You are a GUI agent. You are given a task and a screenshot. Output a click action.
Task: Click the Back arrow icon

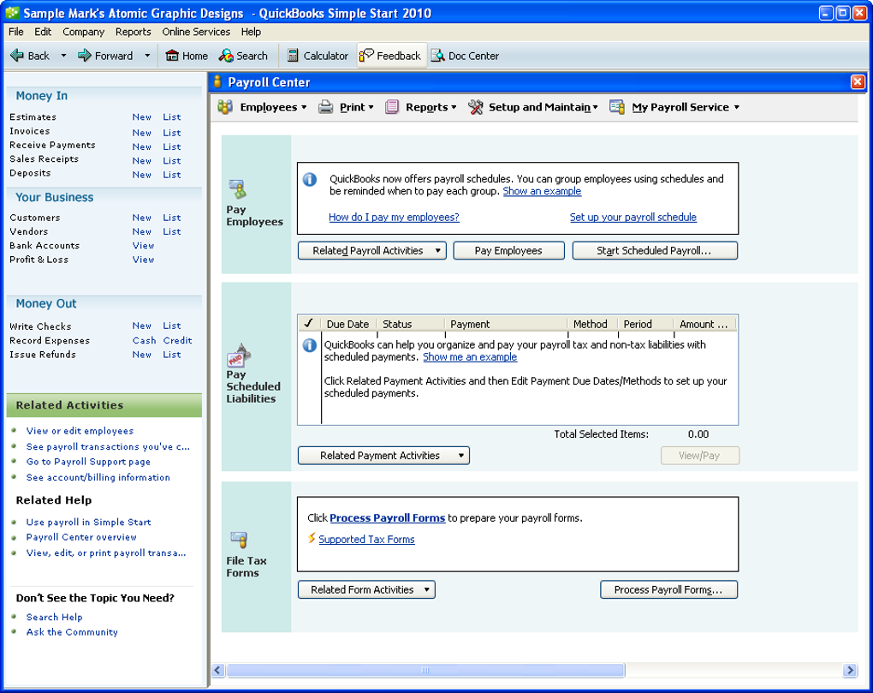pyautogui.click(x=17, y=55)
